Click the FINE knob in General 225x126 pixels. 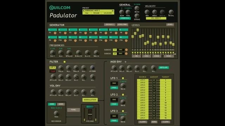pyautogui.click(x=128, y=12)
